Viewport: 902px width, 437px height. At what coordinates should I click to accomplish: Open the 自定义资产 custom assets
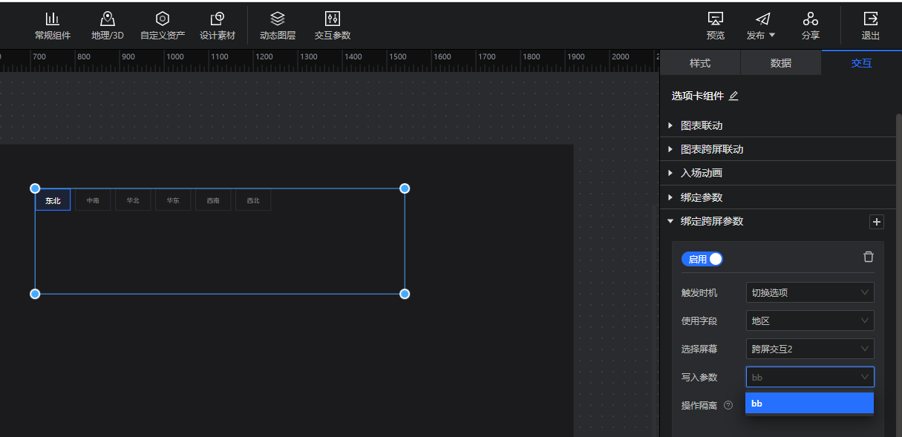click(163, 25)
